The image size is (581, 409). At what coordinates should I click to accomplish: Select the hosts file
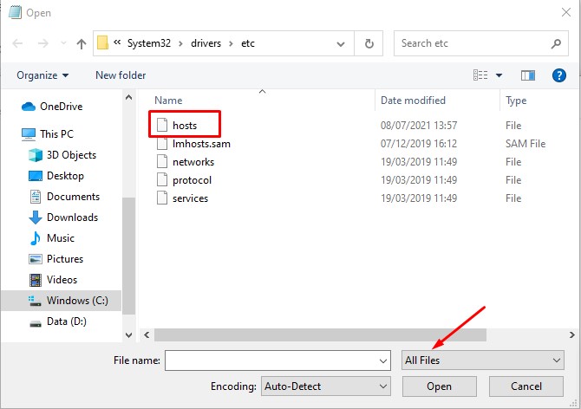click(x=185, y=126)
